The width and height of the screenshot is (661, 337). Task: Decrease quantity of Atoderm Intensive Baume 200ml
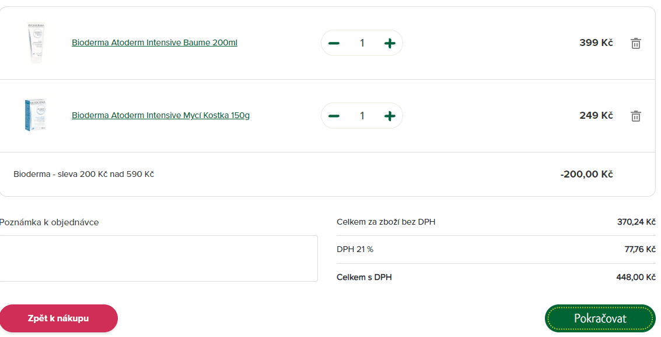(334, 43)
